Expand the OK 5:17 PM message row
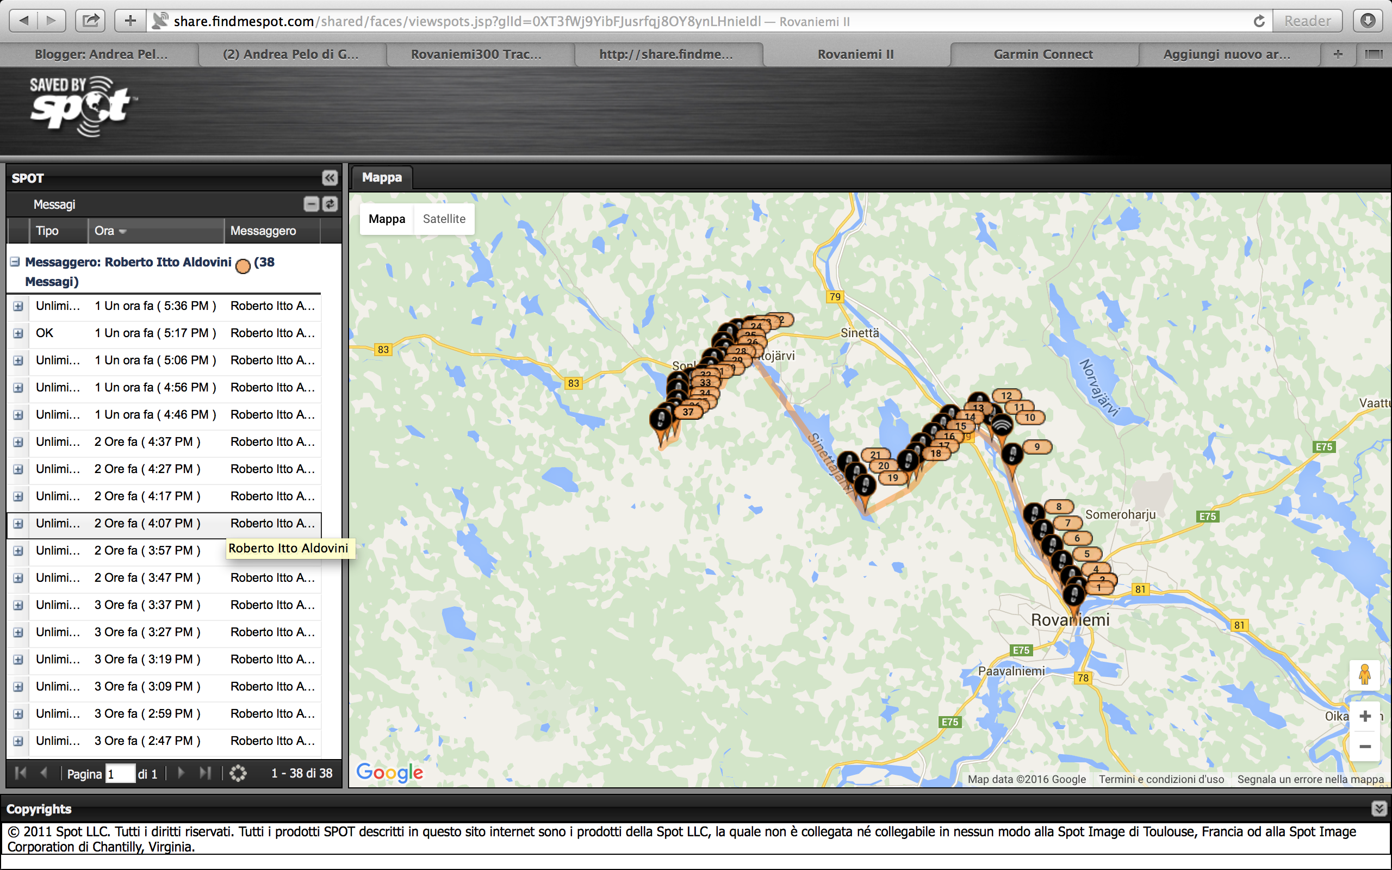1392x870 pixels. click(18, 333)
